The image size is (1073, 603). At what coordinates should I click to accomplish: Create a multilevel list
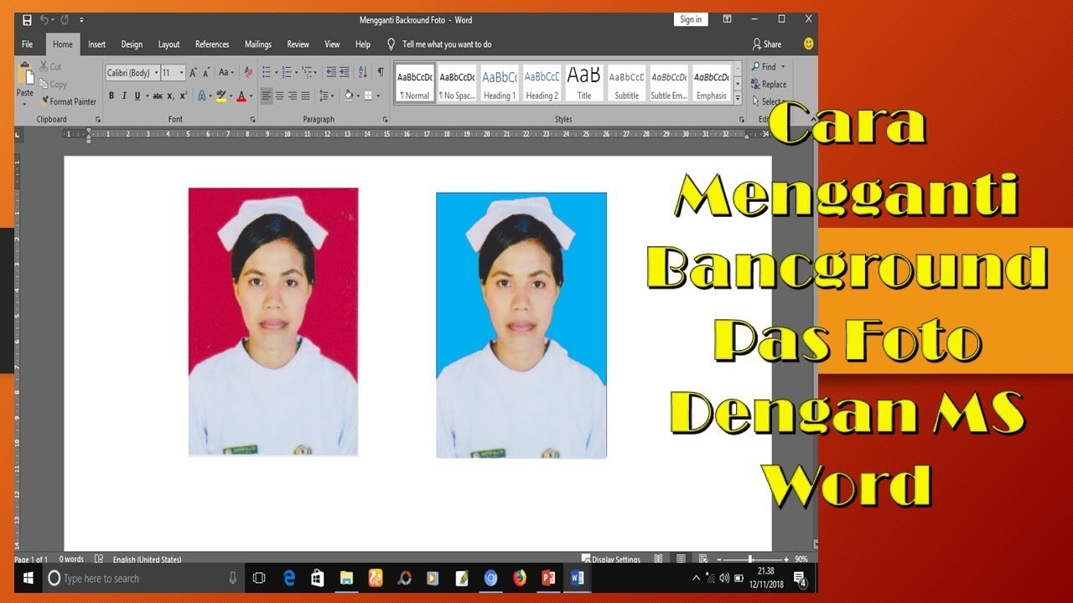click(307, 73)
